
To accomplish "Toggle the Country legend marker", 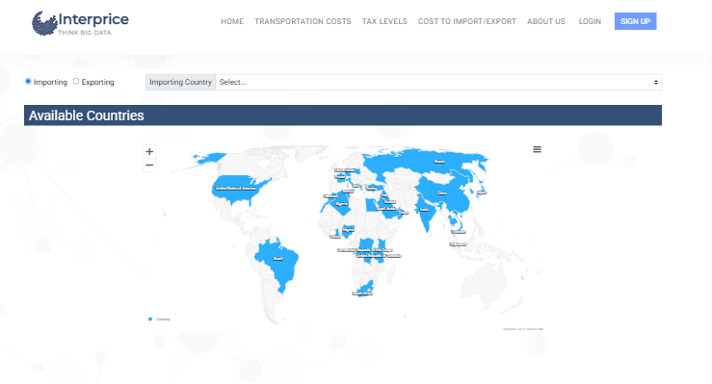I will (x=150, y=320).
